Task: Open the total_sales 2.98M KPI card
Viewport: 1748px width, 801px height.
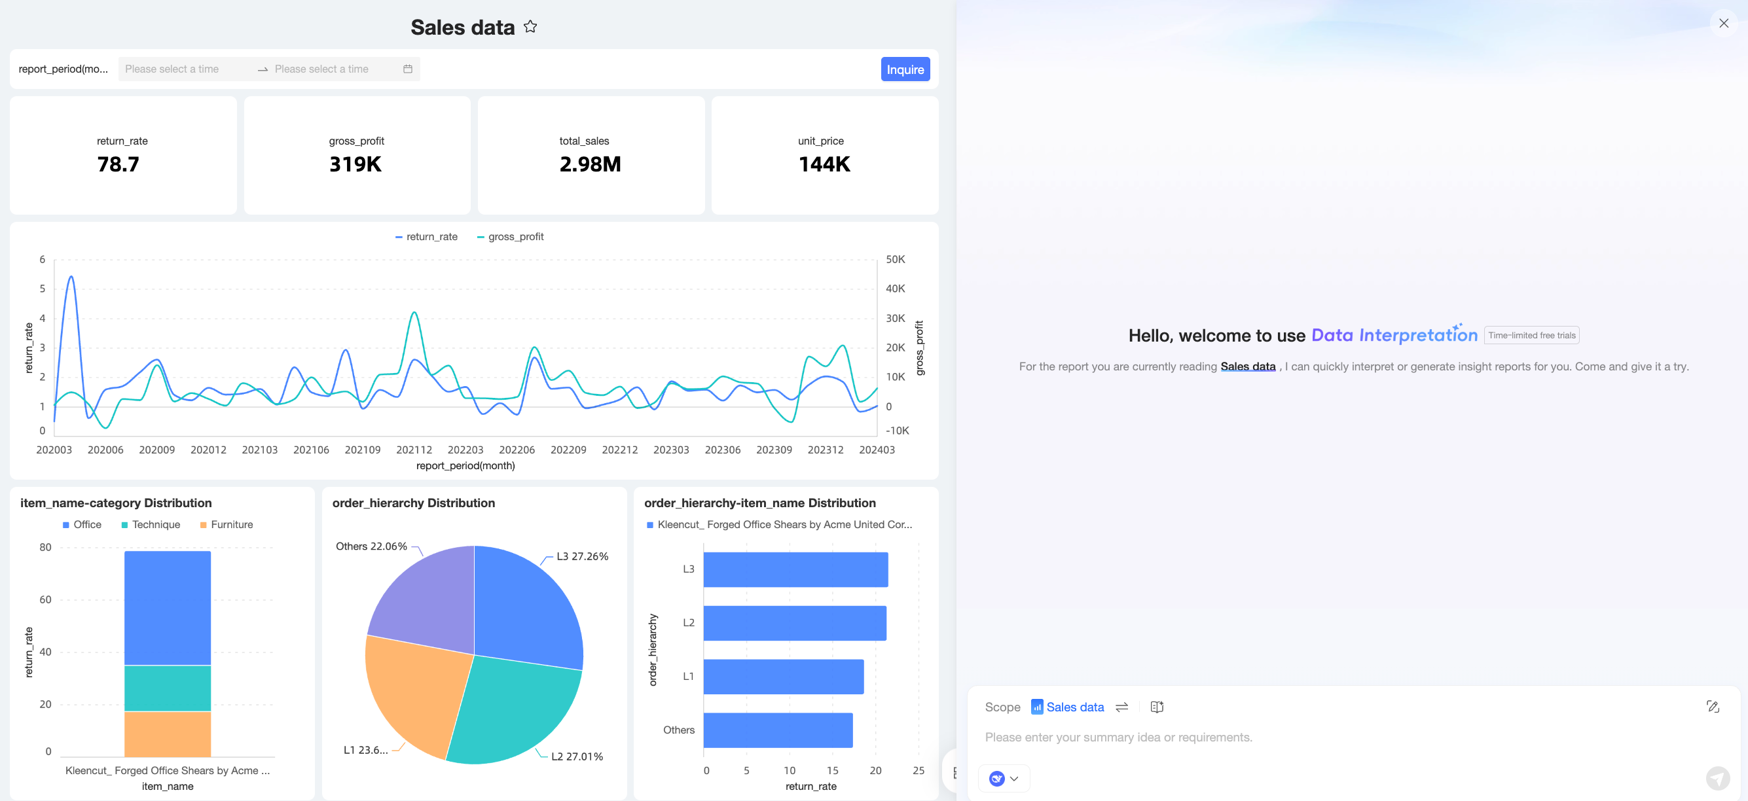Action: (591, 155)
